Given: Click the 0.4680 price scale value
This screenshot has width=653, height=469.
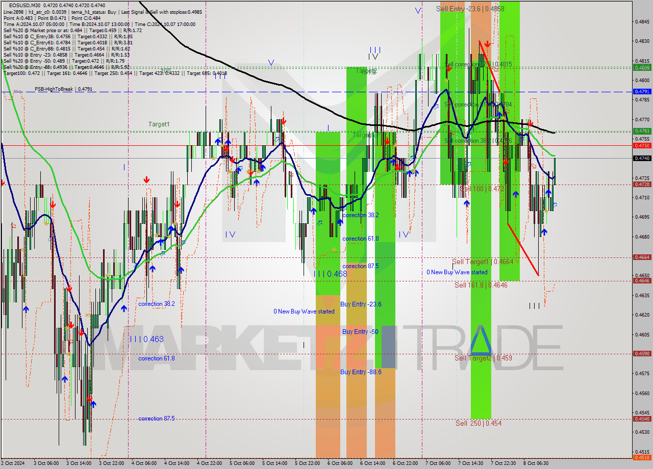Looking at the screenshot, I should (642, 237).
